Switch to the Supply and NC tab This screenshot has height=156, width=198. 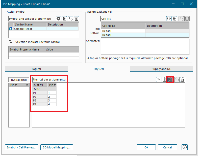[x=161, y=69]
